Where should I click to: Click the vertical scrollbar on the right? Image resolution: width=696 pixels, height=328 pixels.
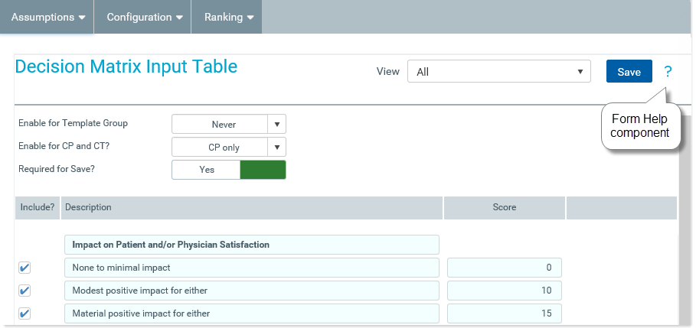685,222
